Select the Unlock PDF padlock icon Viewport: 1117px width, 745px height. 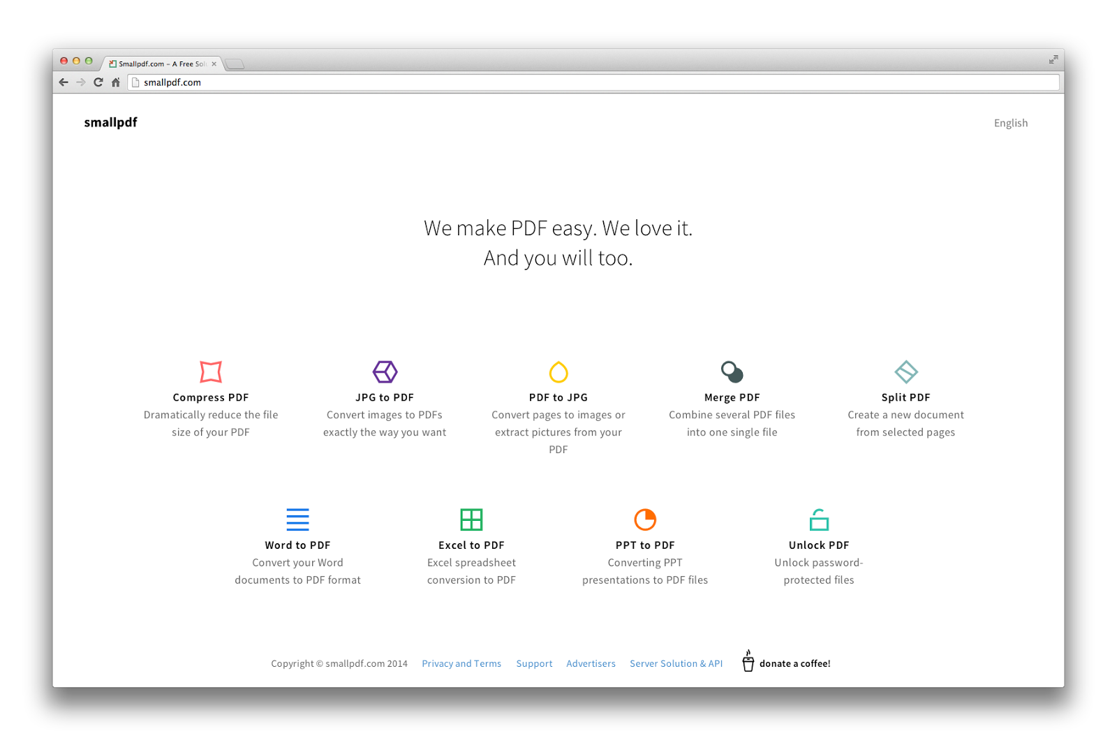819,519
